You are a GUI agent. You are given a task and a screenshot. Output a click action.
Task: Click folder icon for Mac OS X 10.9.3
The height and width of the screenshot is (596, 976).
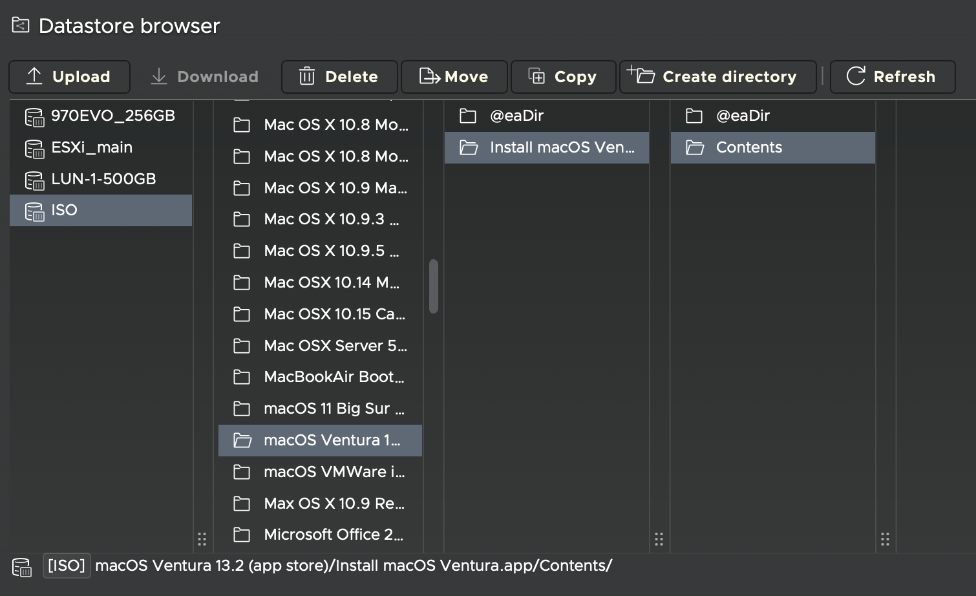(x=242, y=220)
